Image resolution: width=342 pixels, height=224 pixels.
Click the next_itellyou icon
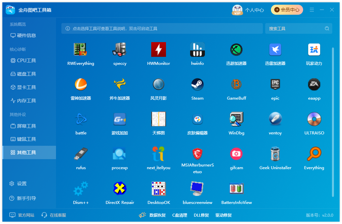159,154
